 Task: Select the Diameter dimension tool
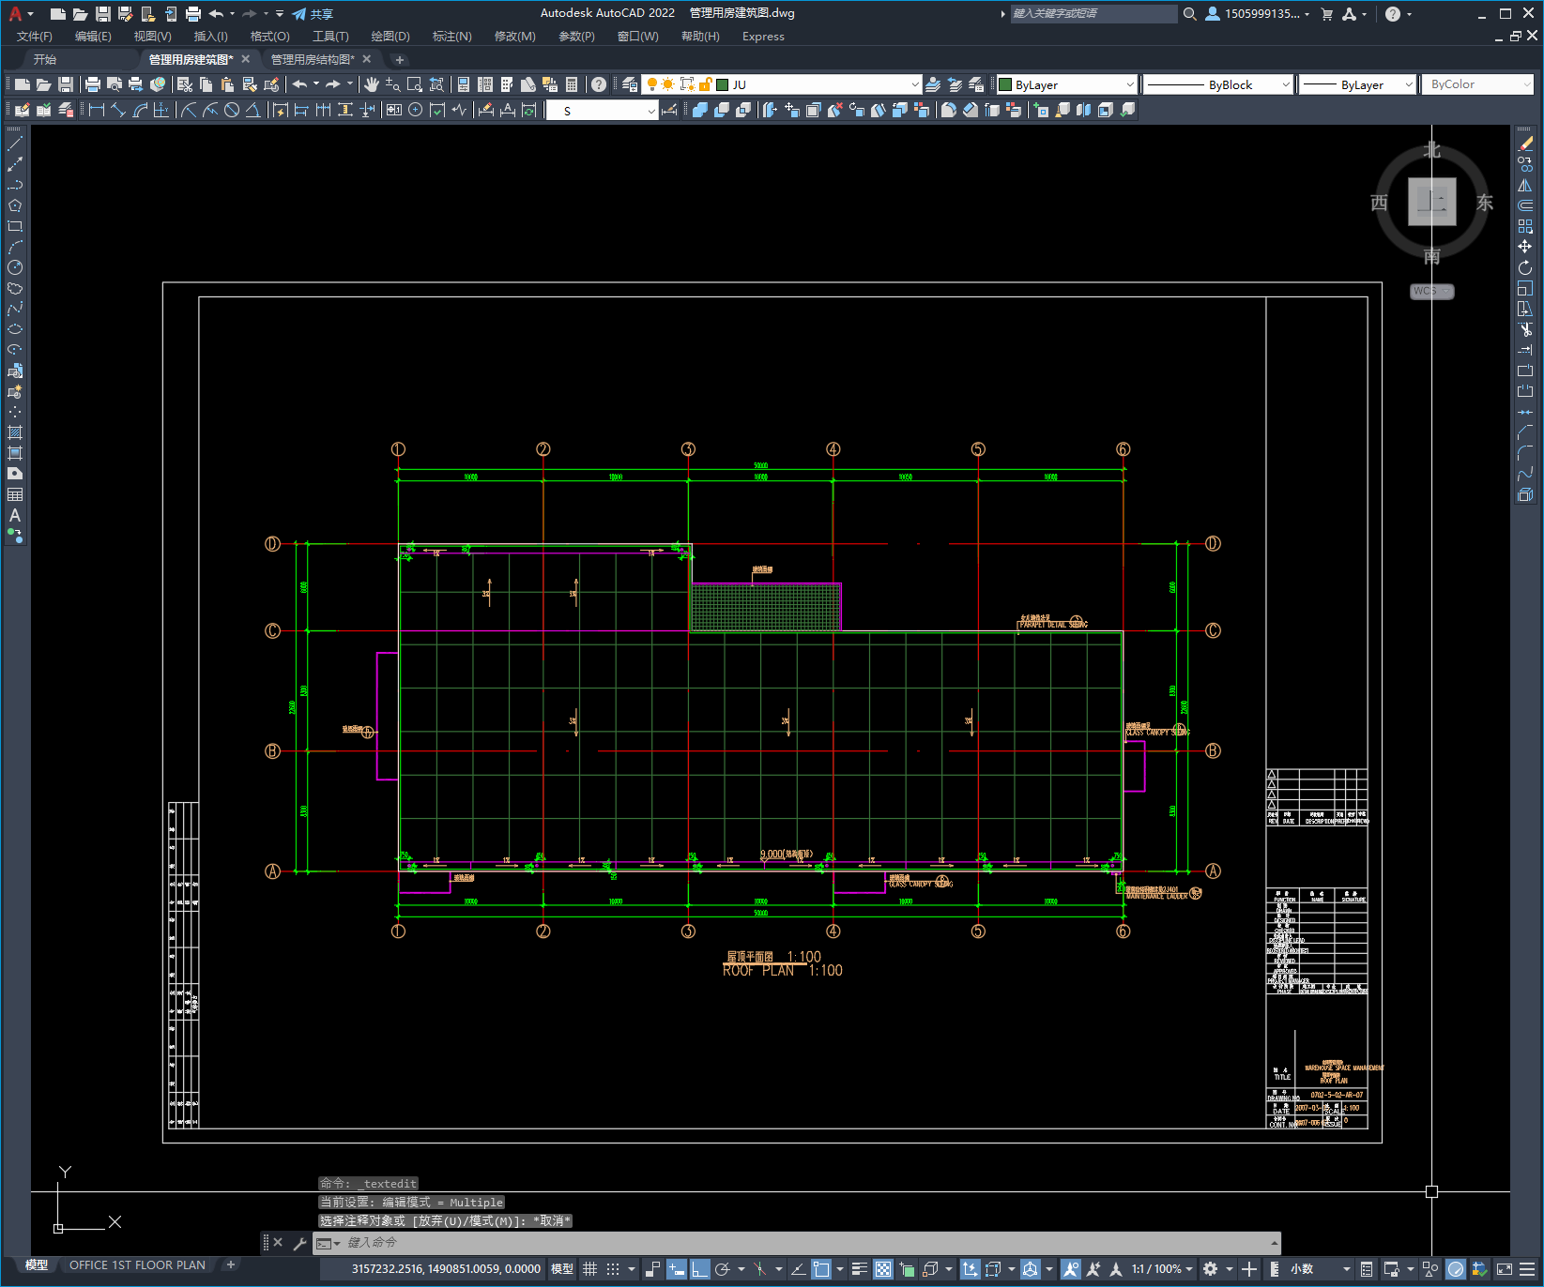coord(232,110)
